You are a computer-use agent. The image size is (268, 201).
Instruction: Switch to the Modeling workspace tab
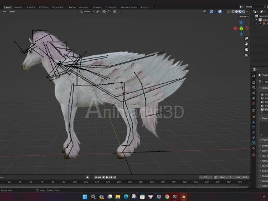pyautogui.click(x=18, y=7)
